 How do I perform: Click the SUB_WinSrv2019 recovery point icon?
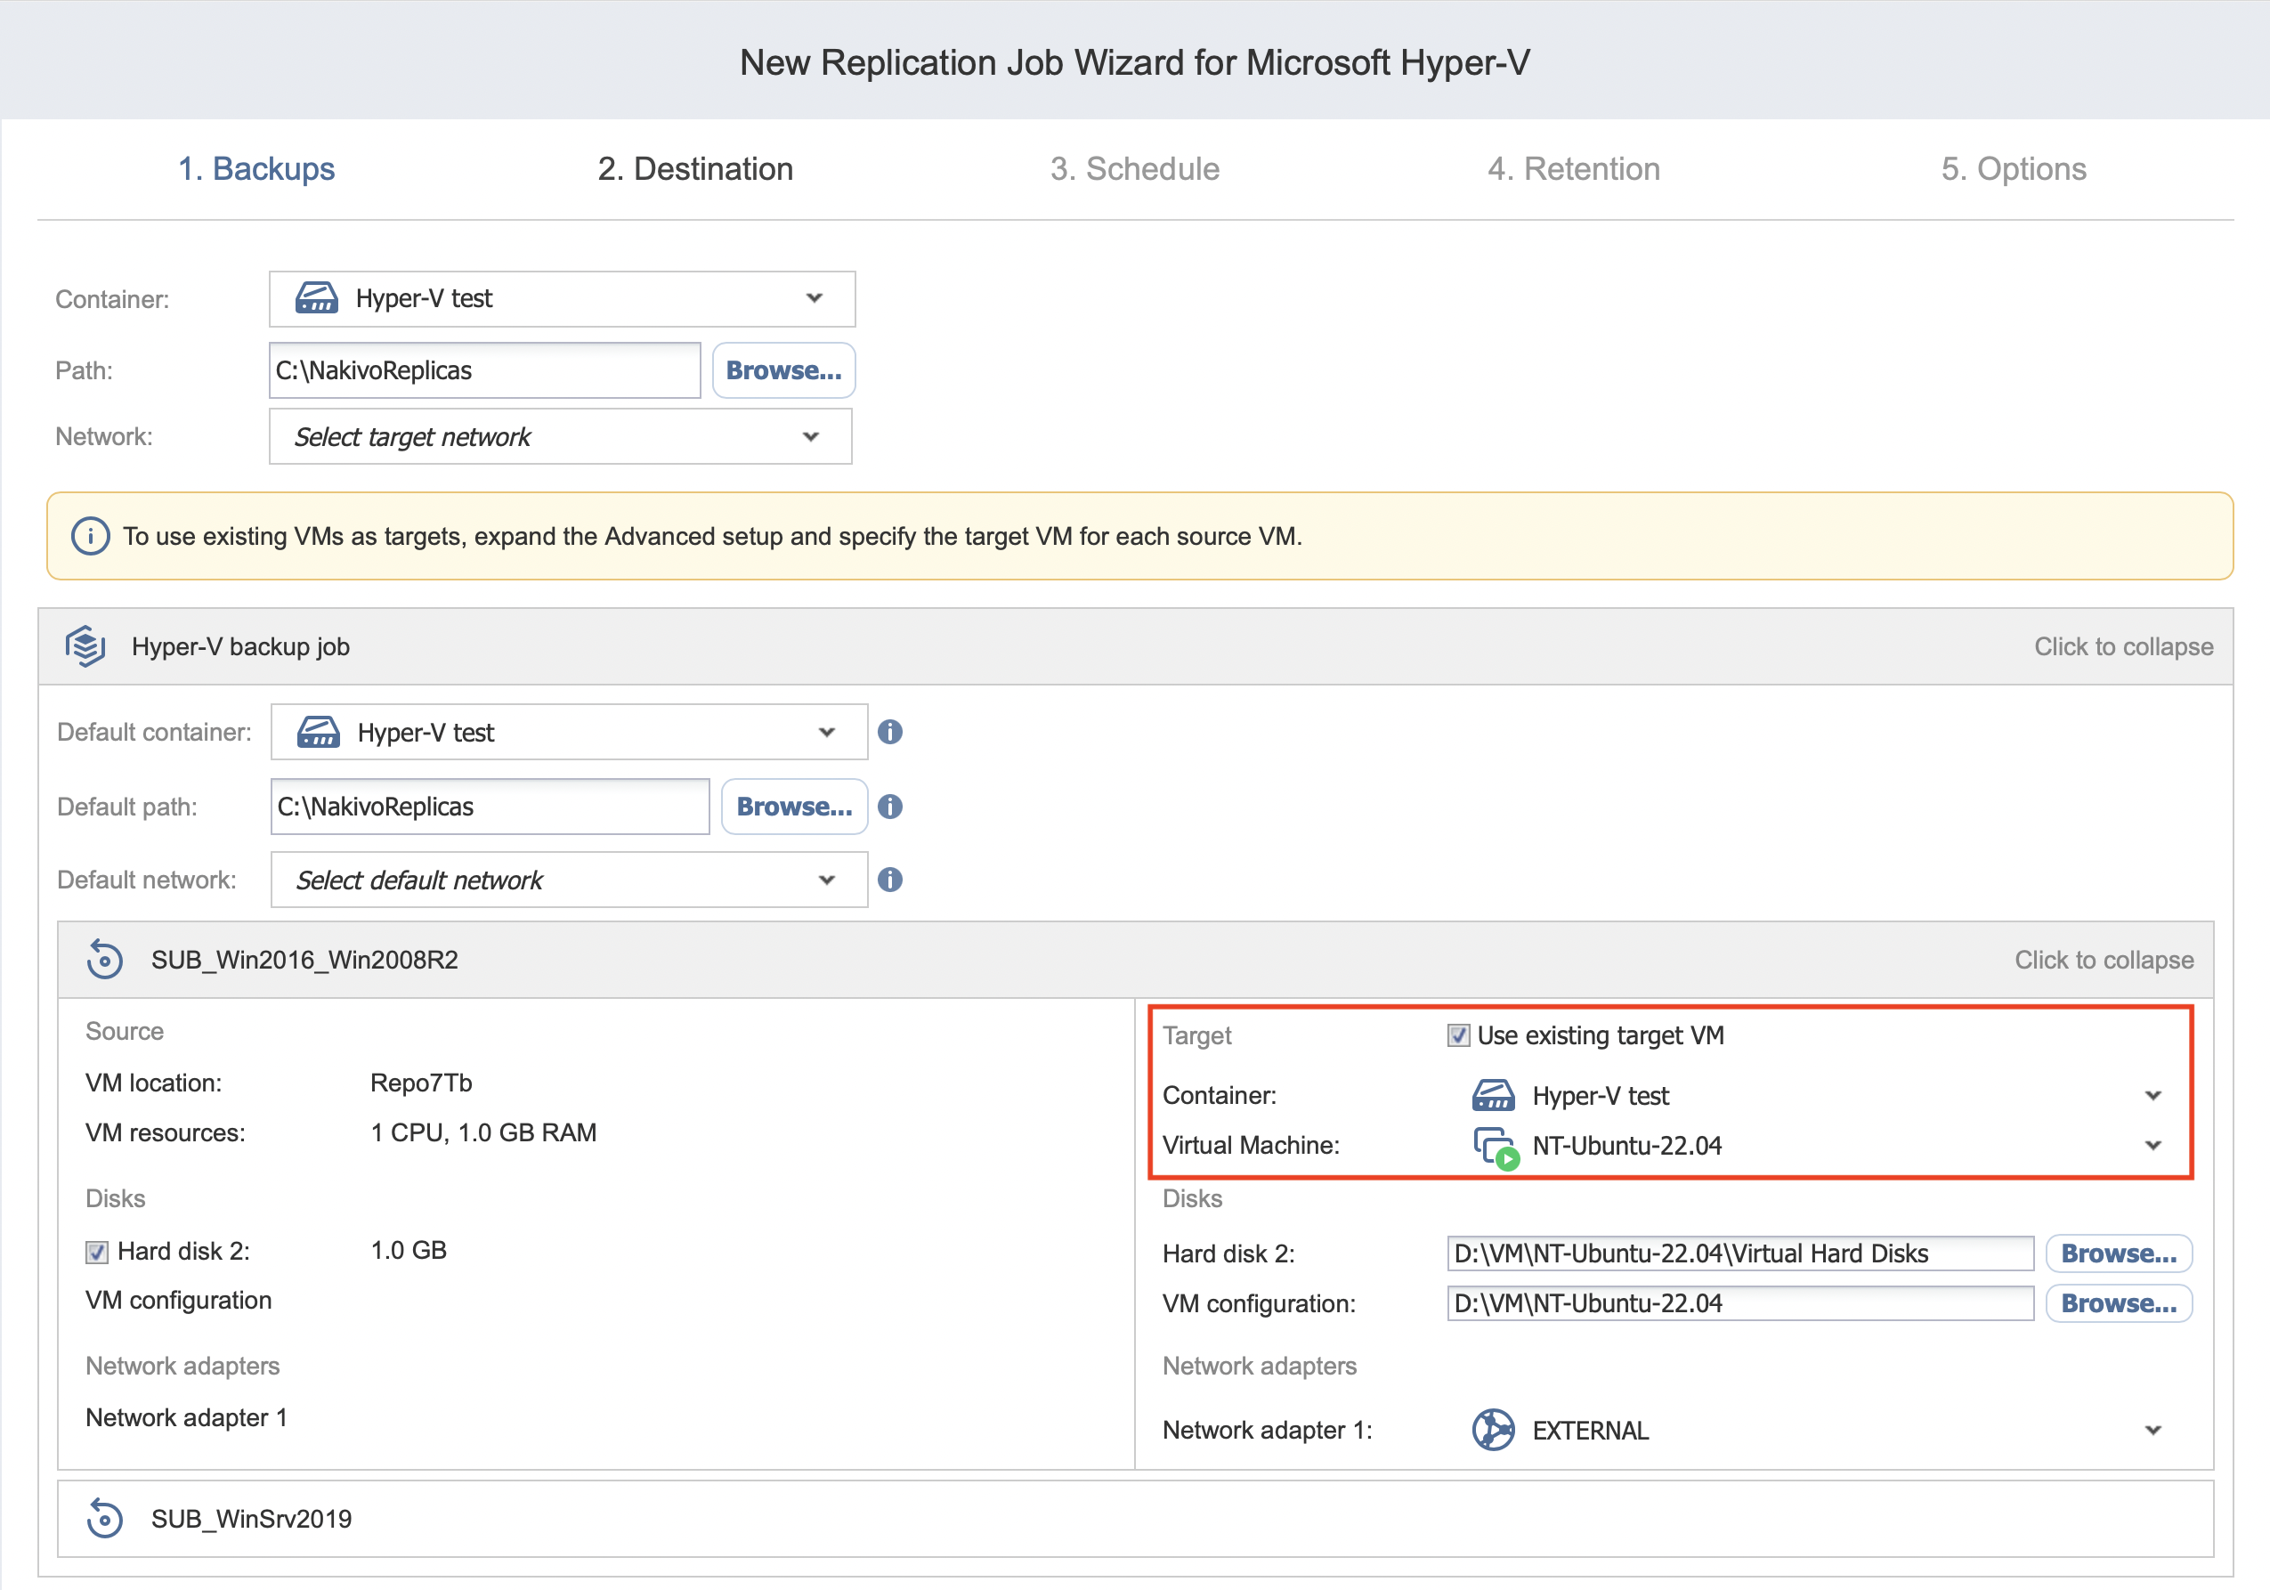tap(105, 1519)
